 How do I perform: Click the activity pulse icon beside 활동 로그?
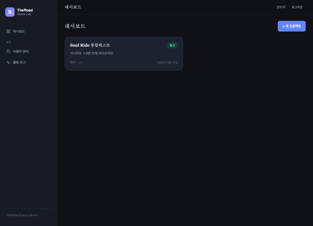[x=8, y=62]
